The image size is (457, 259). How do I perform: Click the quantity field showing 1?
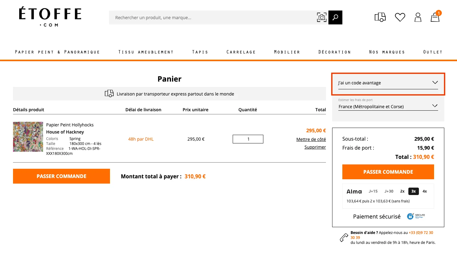pyautogui.click(x=248, y=139)
